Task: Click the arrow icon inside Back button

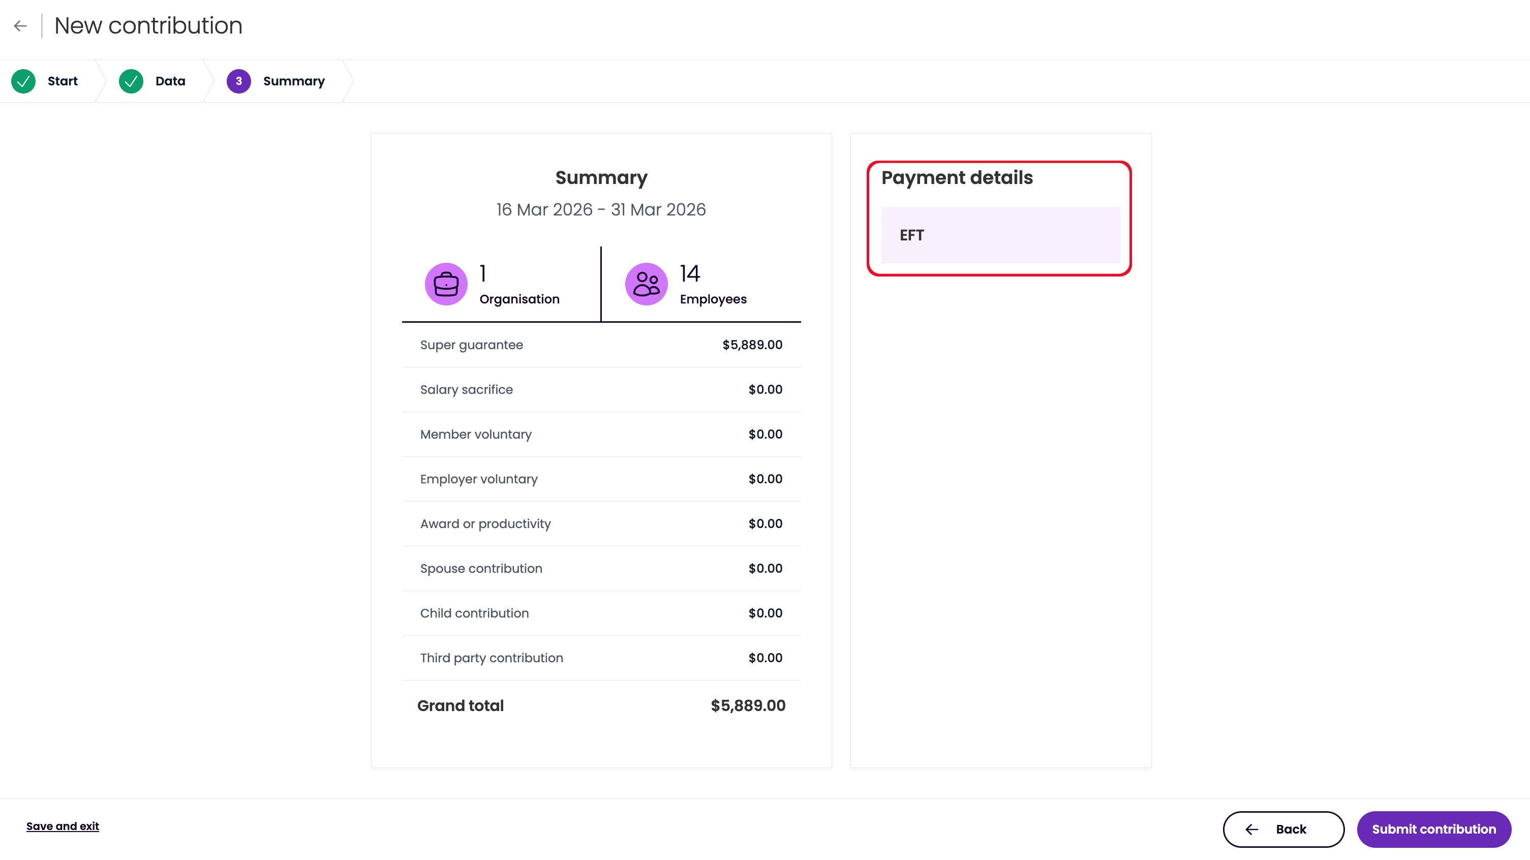Action: coord(1251,829)
